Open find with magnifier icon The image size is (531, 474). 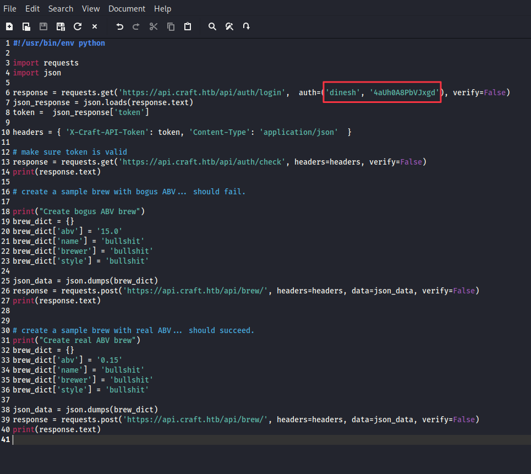coord(212,26)
